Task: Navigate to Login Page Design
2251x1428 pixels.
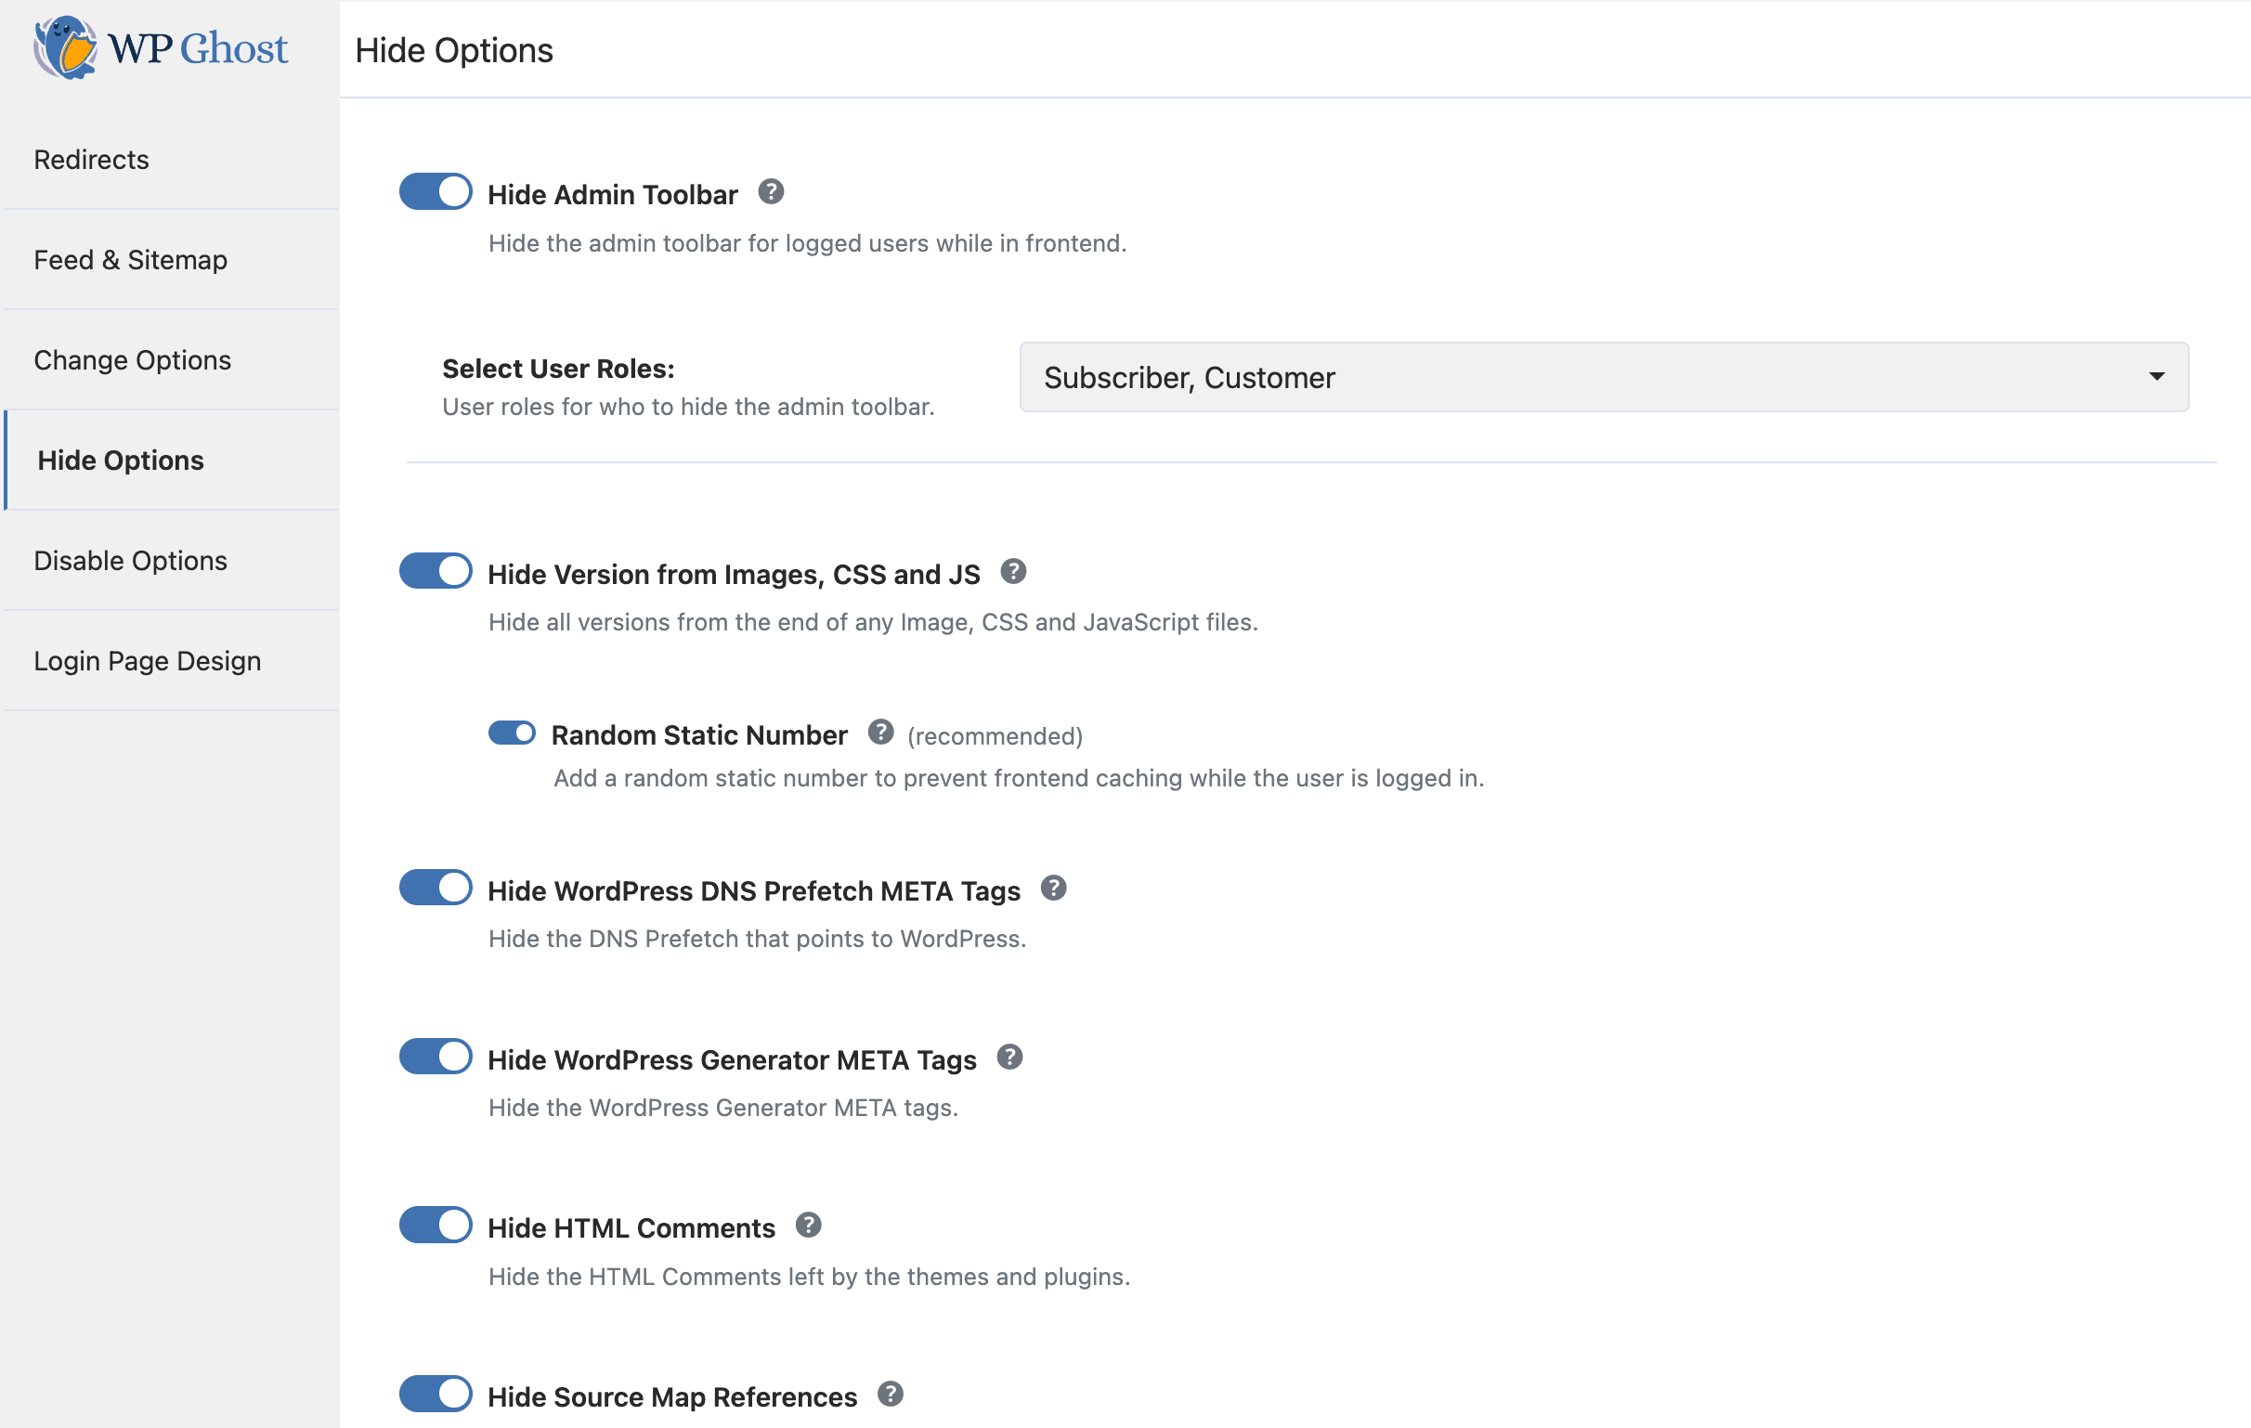Action: click(148, 662)
